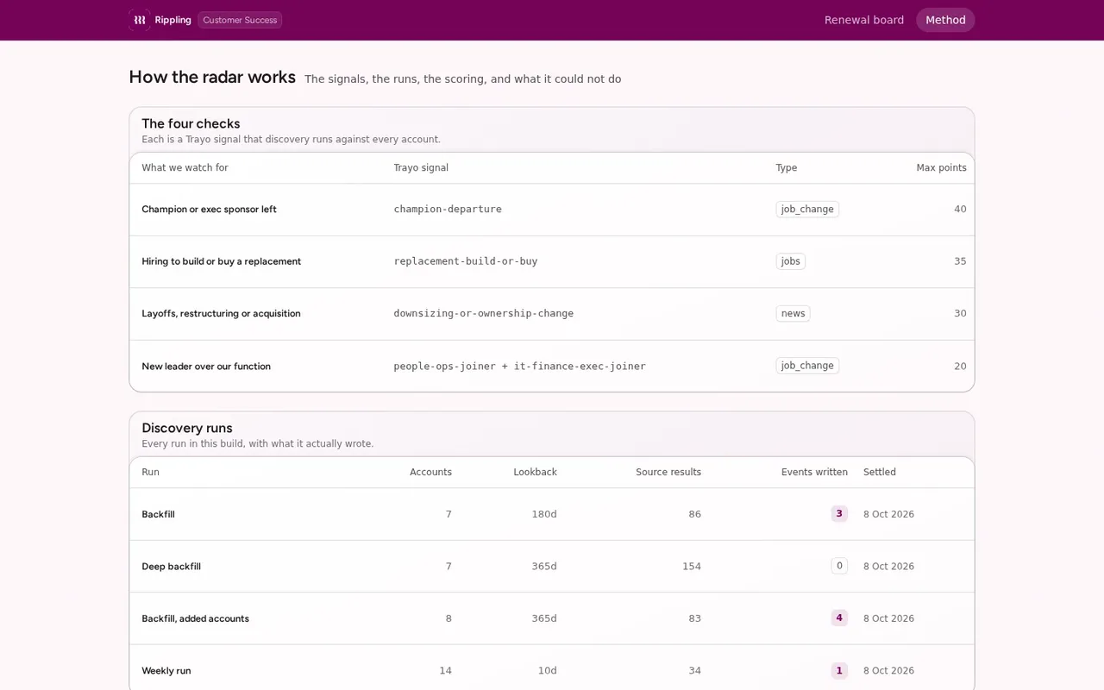Open the Renewal board tab
The image size is (1104, 690).
pos(864,20)
